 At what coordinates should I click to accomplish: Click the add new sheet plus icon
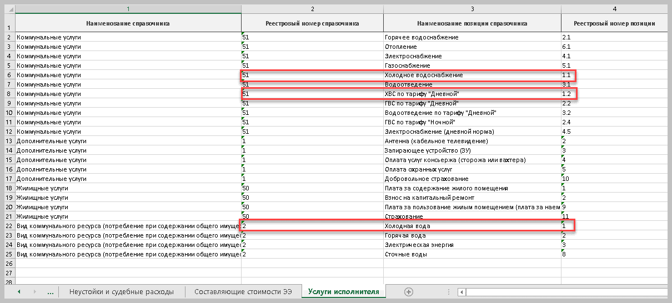click(x=409, y=291)
